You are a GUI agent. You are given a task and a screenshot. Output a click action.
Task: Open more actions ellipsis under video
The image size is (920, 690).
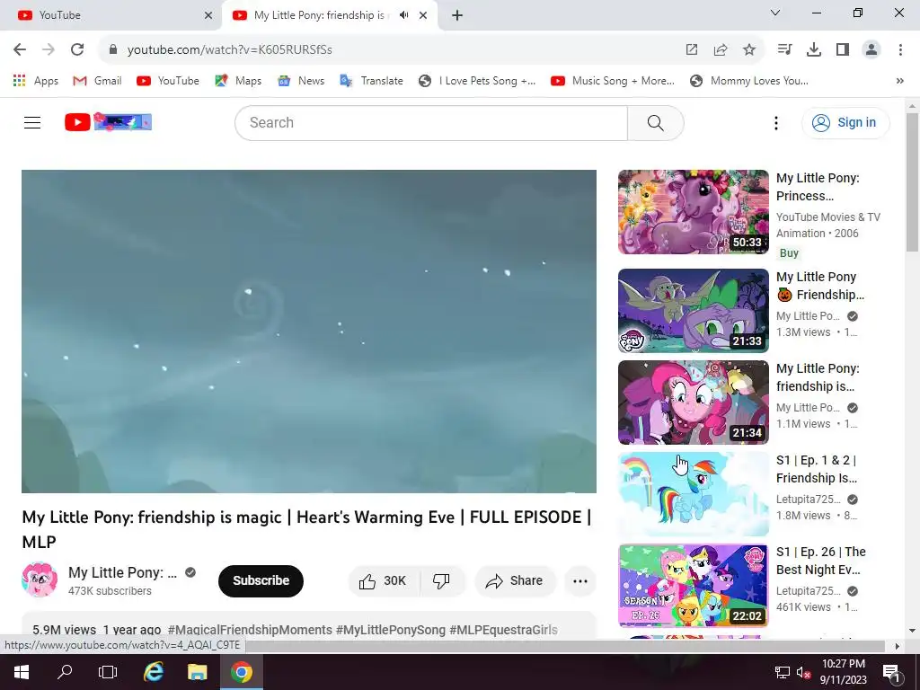580,581
